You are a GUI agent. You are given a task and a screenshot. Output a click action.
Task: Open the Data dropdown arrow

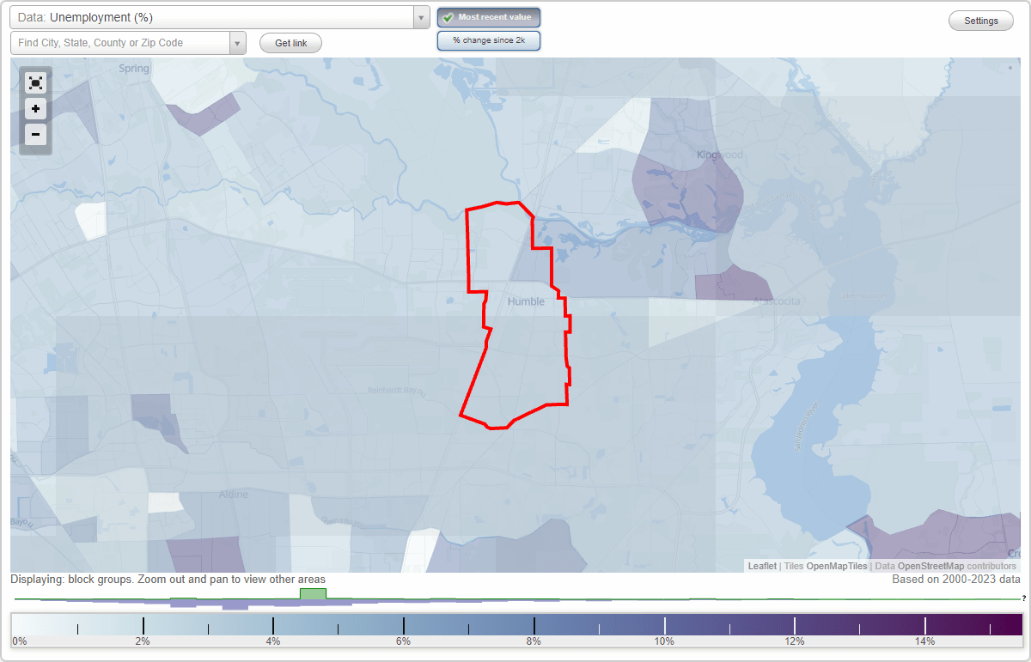pos(420,17)
